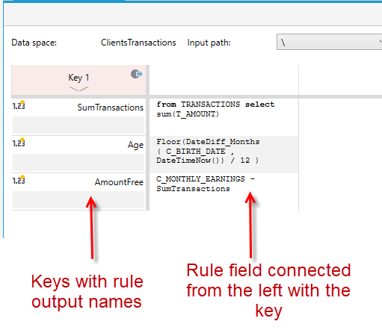
Task: Click the empty field below AmountFree
Action: pyautogui.click(x=78, y=199)
